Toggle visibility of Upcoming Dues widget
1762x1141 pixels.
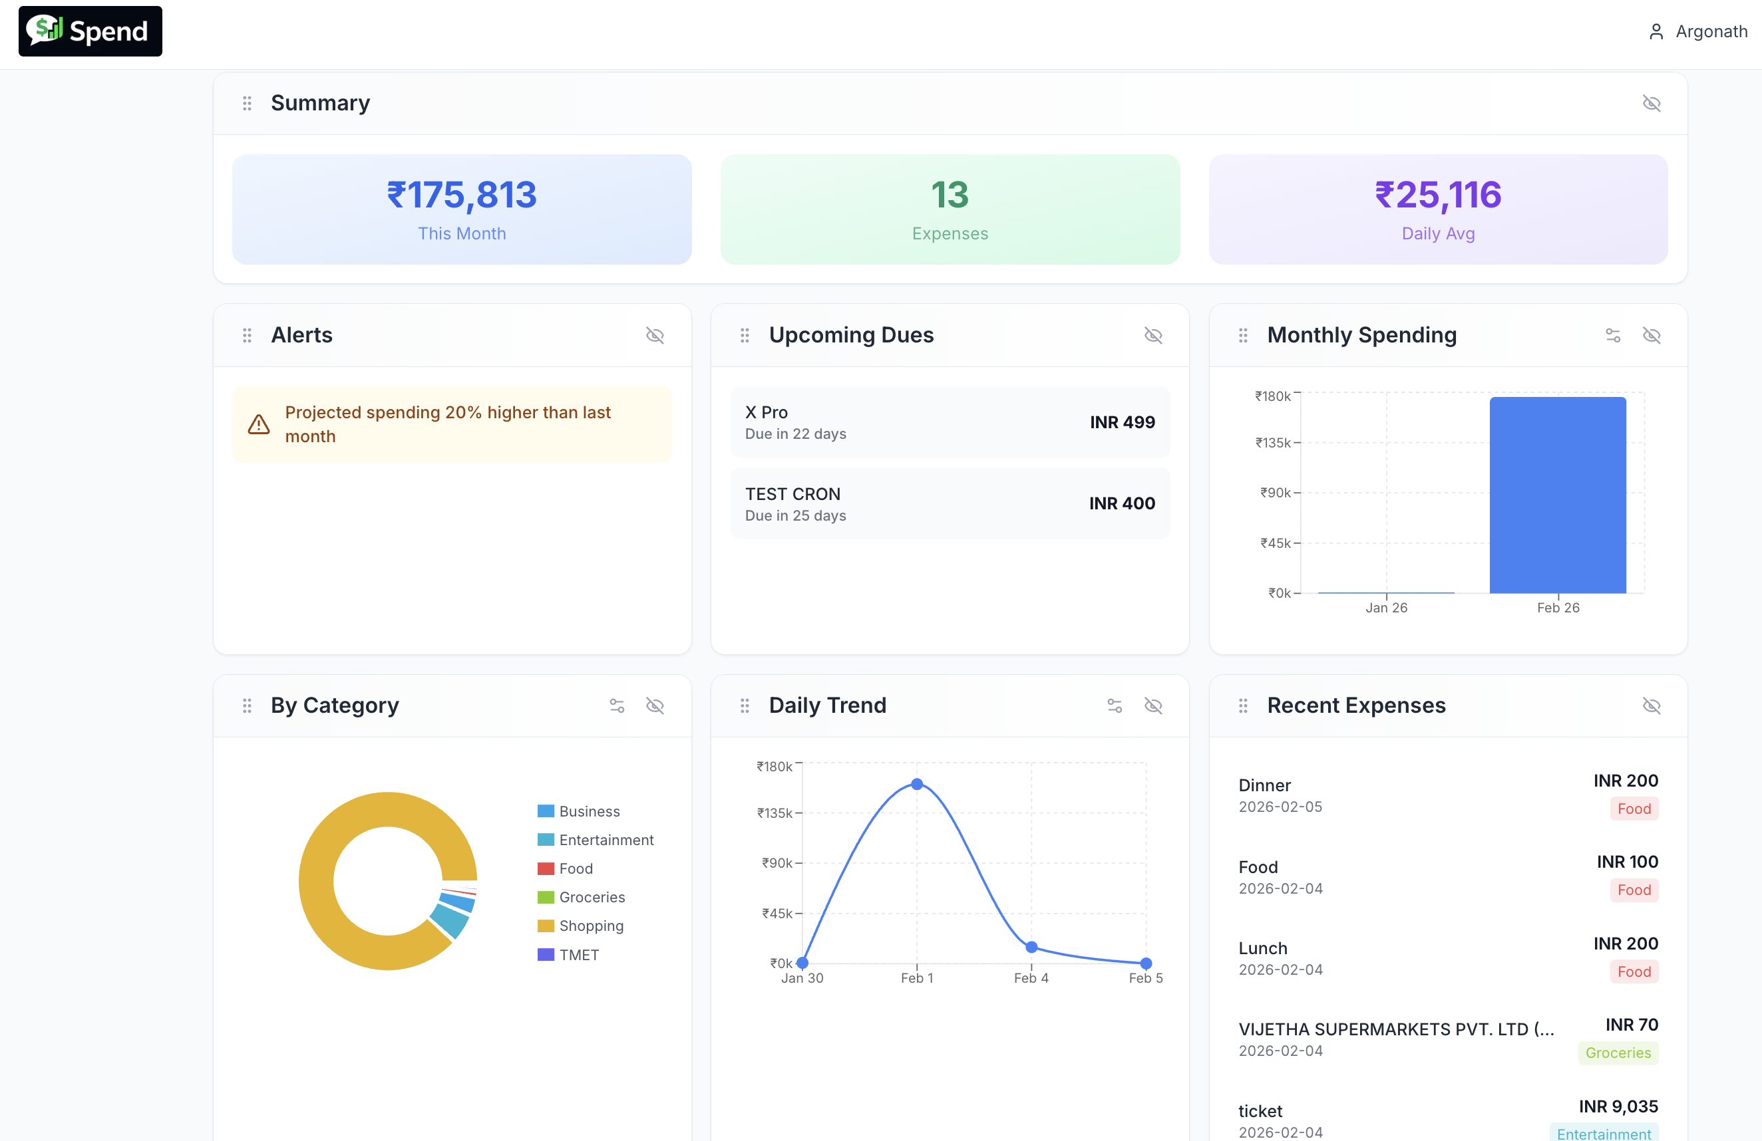pyautogui.click(x=1152, y=335)
